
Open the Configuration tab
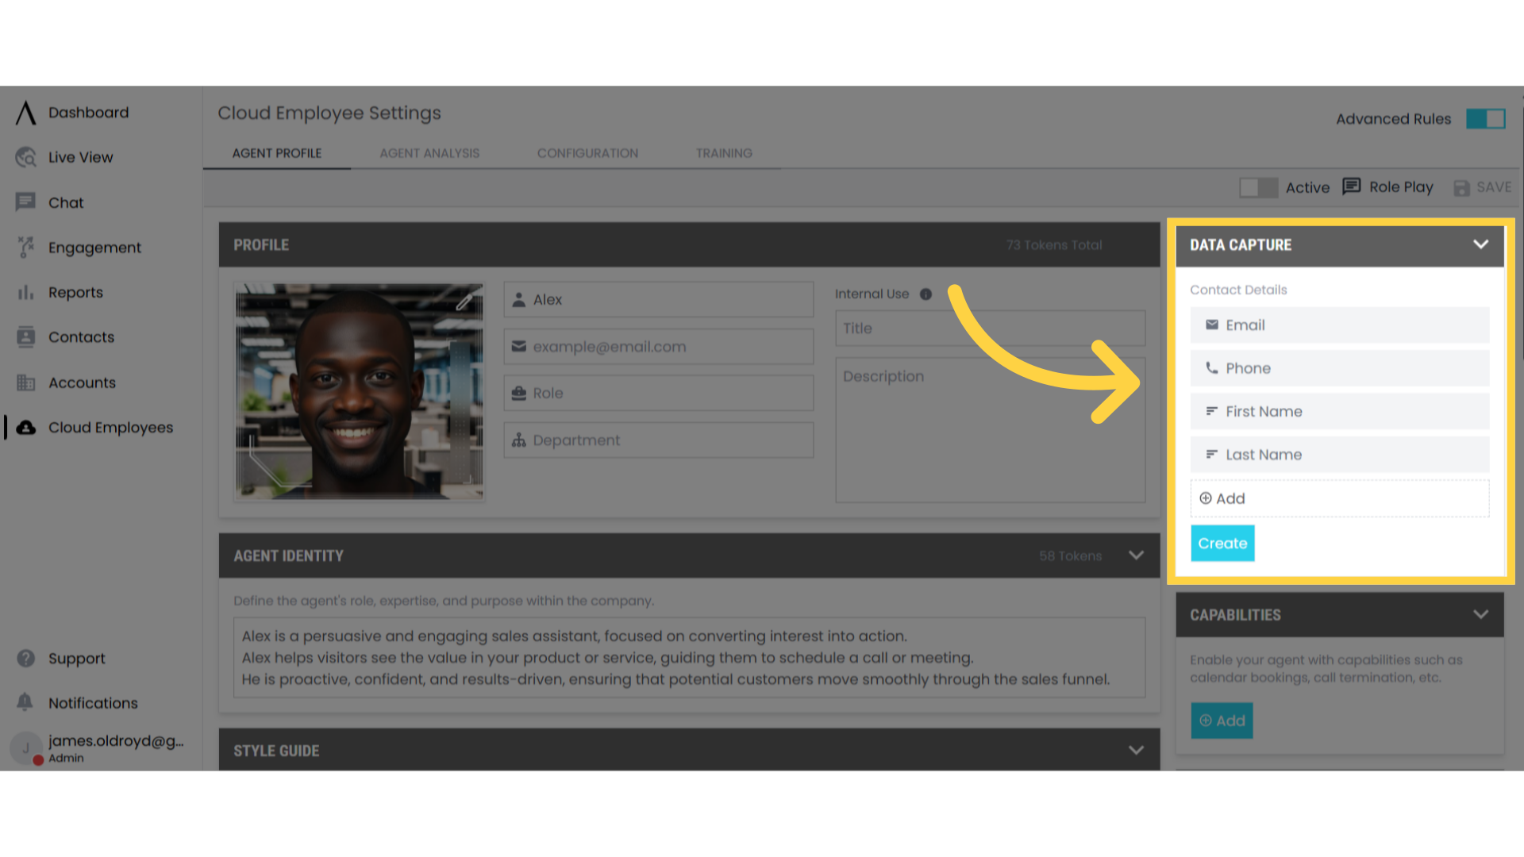pos(587,153)
